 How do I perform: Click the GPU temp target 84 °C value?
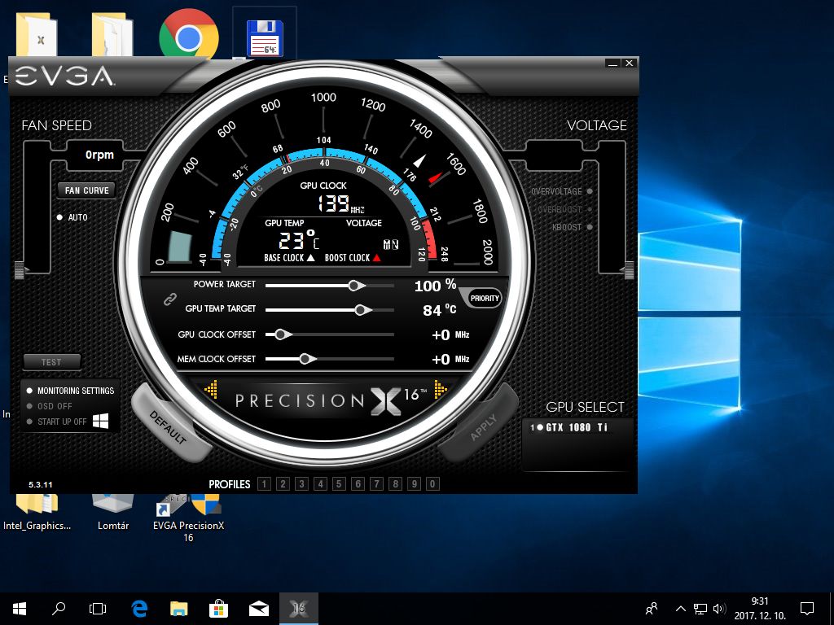coord(439,310)
